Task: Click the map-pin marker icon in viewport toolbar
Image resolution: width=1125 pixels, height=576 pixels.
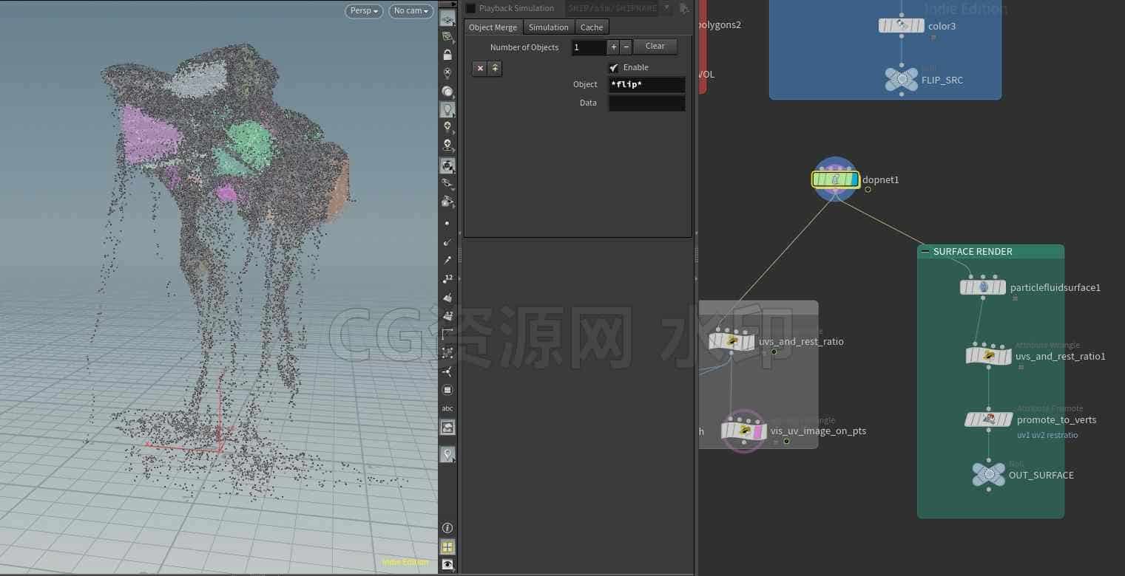Action: tap(447, 454)
